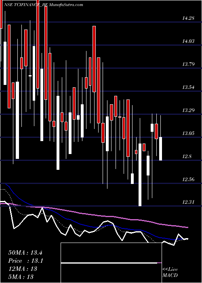Click the 12.56 price axis label
Screen dimensions: 202x283
coord(189,180)
